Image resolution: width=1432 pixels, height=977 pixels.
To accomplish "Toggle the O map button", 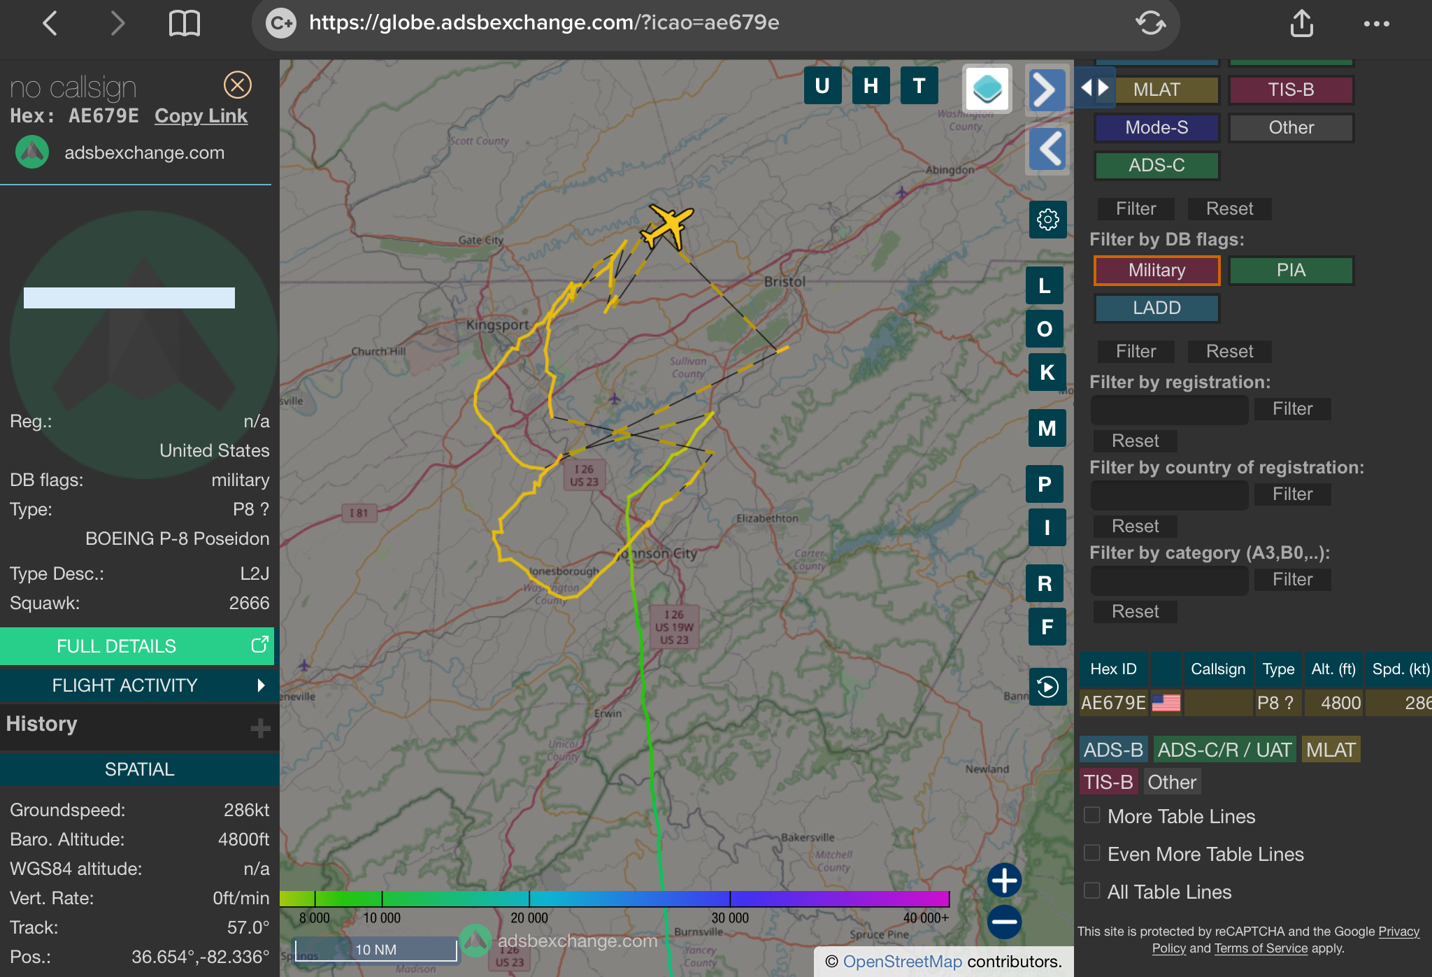I will click(x=1045, y=329).
